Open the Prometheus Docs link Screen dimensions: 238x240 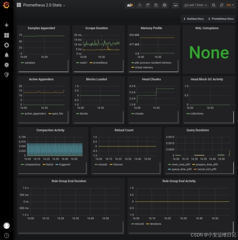pos(221,18)
